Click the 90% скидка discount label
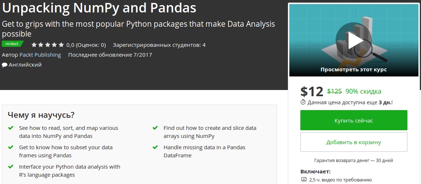The image size is (421, 184). coord(363,91)
